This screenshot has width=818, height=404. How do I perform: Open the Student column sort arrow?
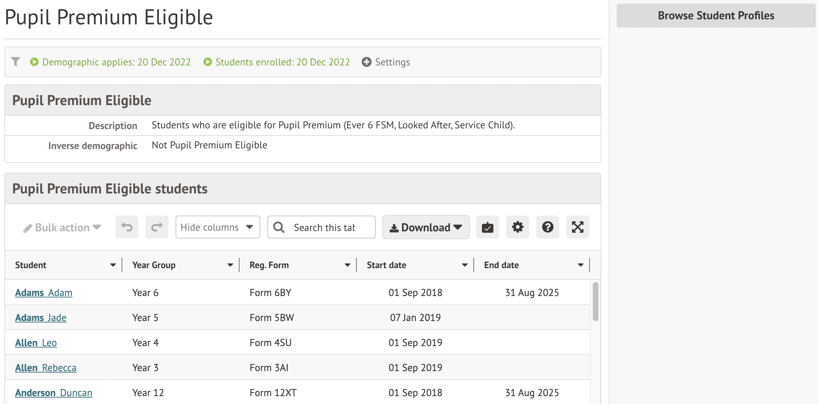pyautogui.click(x=113, y=265)
